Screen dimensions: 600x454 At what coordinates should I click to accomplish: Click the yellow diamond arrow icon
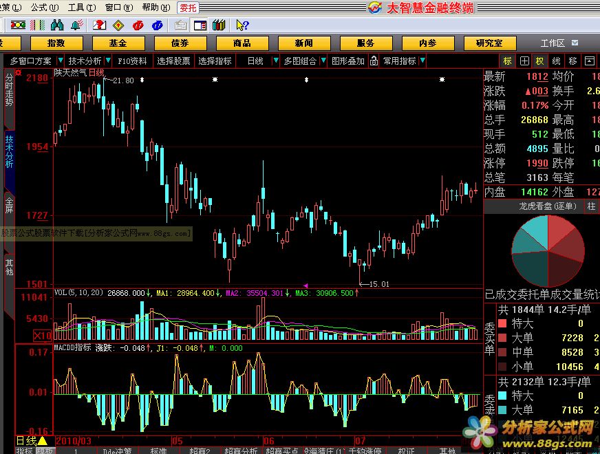click(x=118, y=25)
